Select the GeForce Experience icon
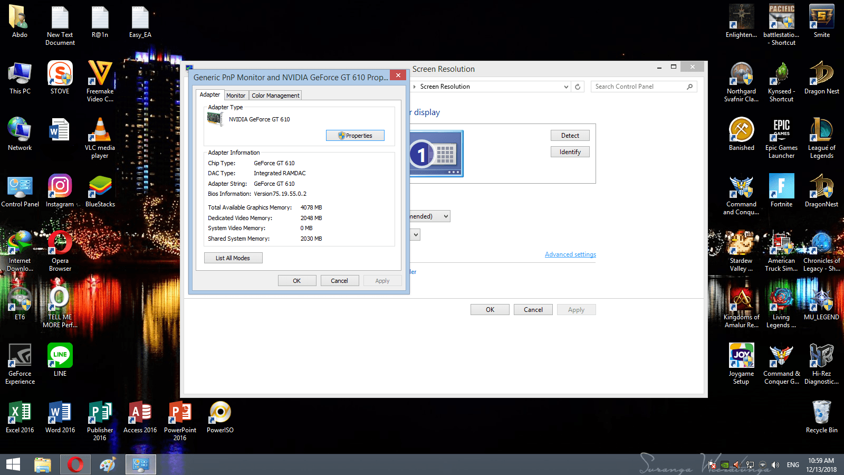 [20, 364]
